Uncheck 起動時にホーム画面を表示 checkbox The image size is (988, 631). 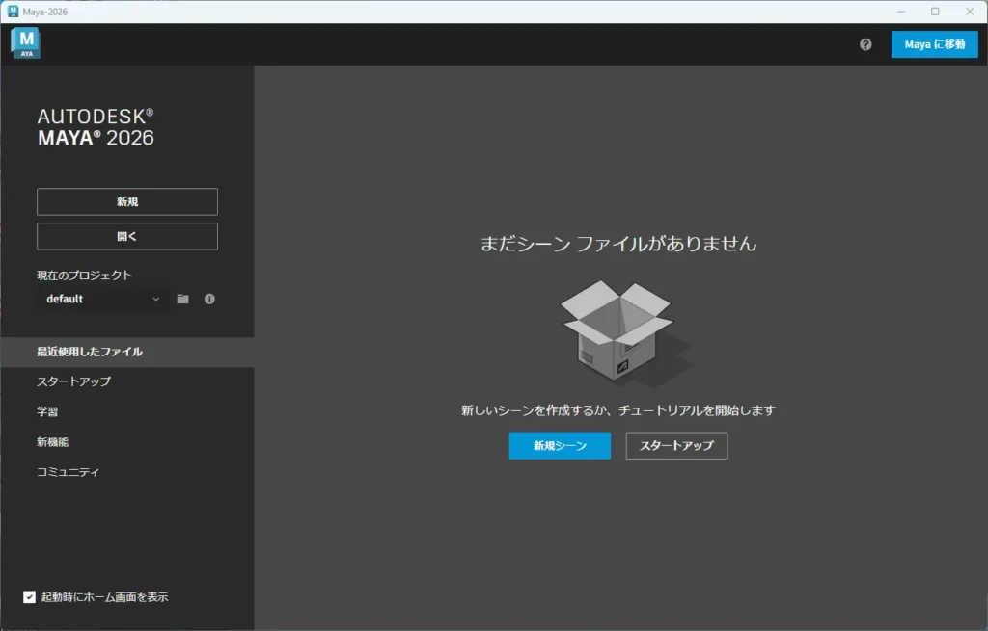pos(30,597)
